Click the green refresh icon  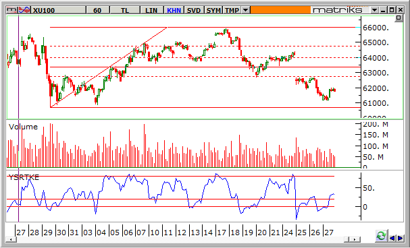pos(381,236)
